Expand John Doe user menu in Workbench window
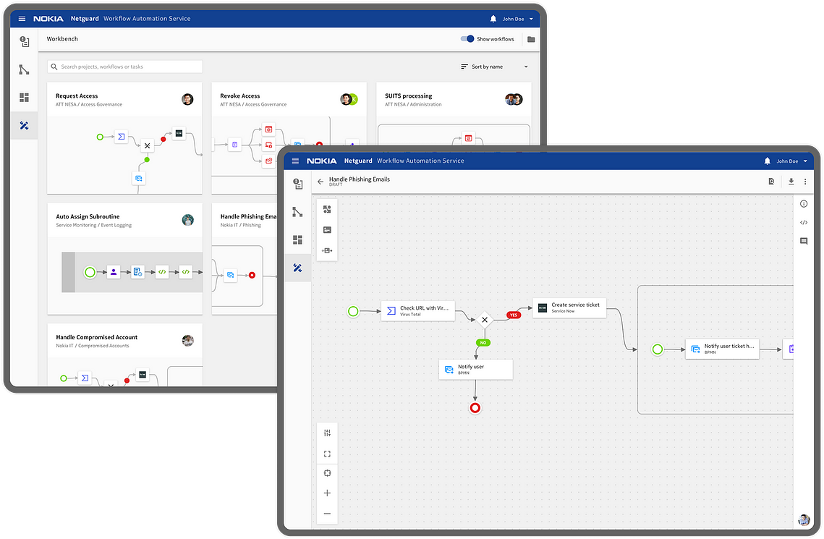Viewport: 824px width, 539px height. 518,19
